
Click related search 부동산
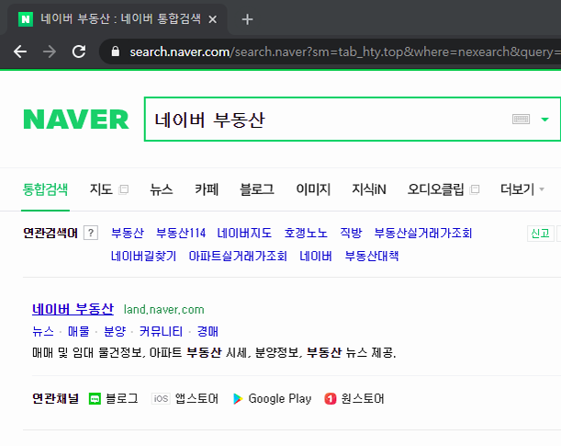pos(128,233)
